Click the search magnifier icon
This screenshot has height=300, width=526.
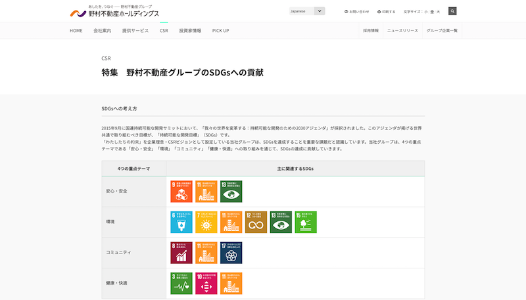[452, 11]
